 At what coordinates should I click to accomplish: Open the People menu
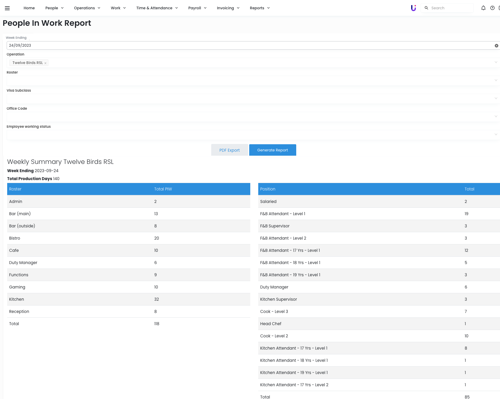[54, 8]
